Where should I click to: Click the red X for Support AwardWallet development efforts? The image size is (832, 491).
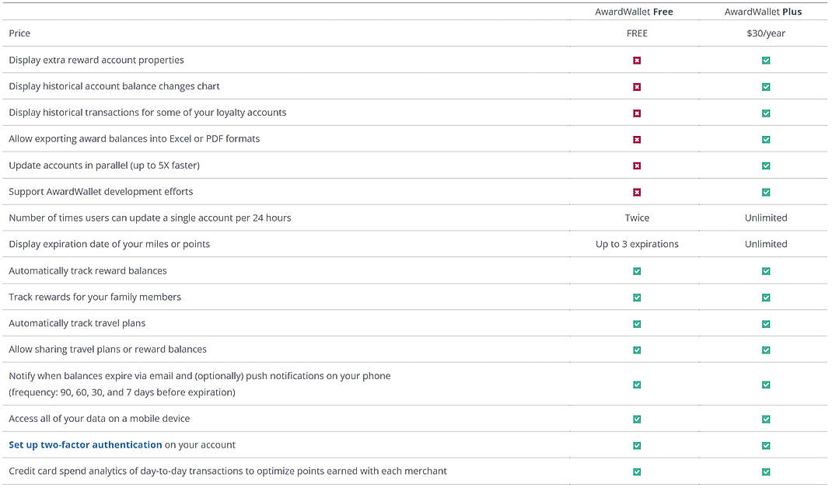(637, 192)
